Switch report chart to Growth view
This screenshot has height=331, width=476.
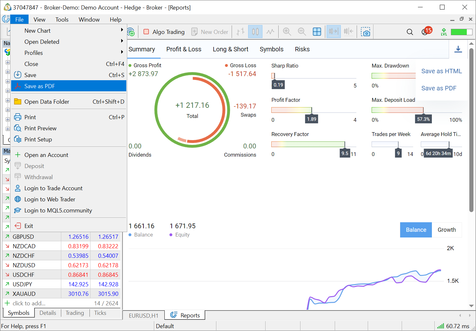[447, 230]
